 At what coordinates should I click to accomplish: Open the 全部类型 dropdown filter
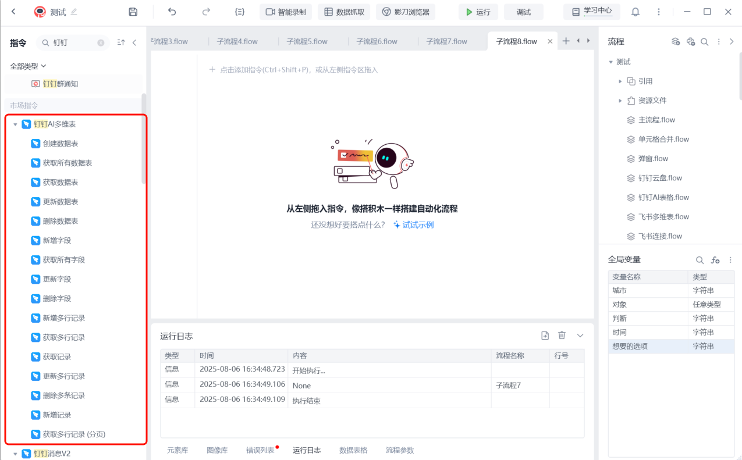click(28, 66)
